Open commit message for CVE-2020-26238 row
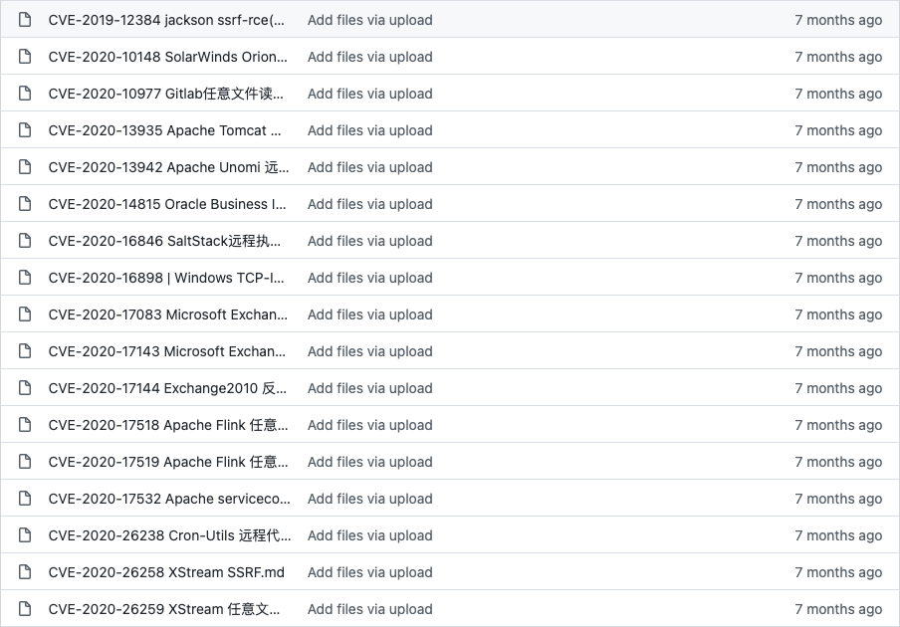Screen dimensions: 900x627 370,535
